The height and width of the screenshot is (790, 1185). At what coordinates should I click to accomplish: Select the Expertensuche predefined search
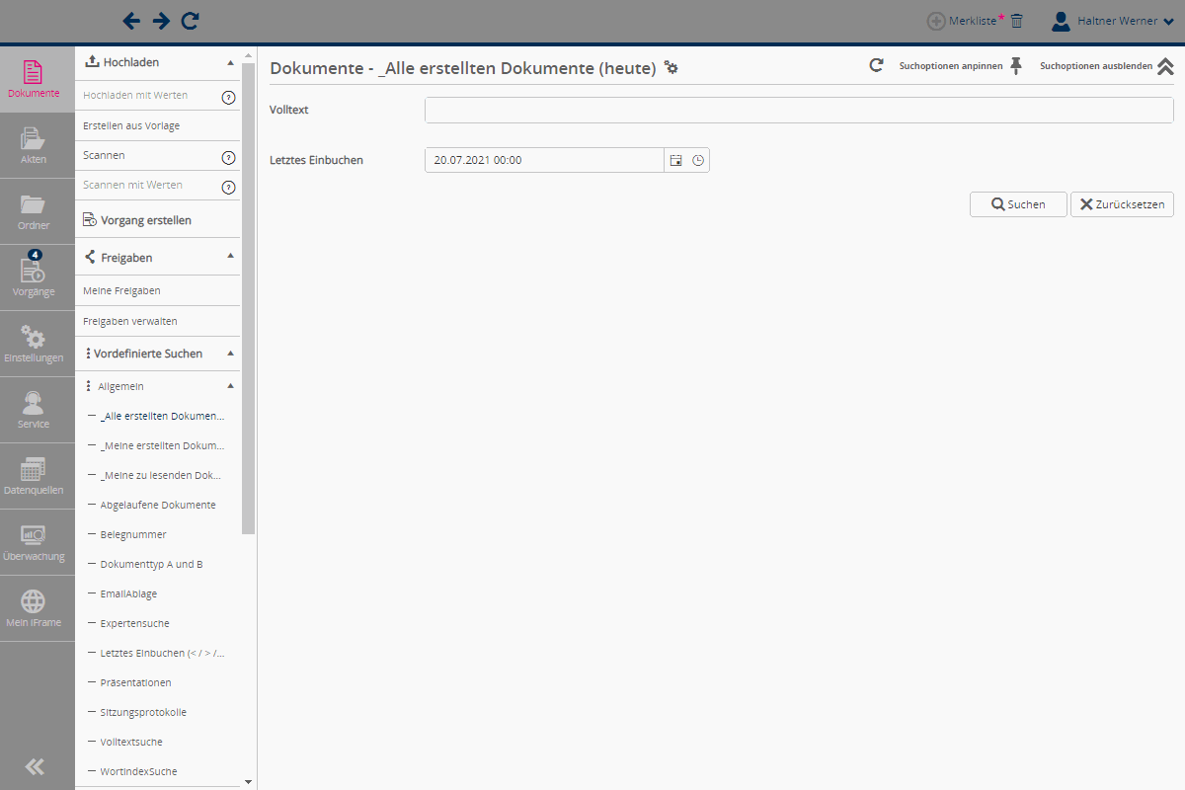pos(134,623)
